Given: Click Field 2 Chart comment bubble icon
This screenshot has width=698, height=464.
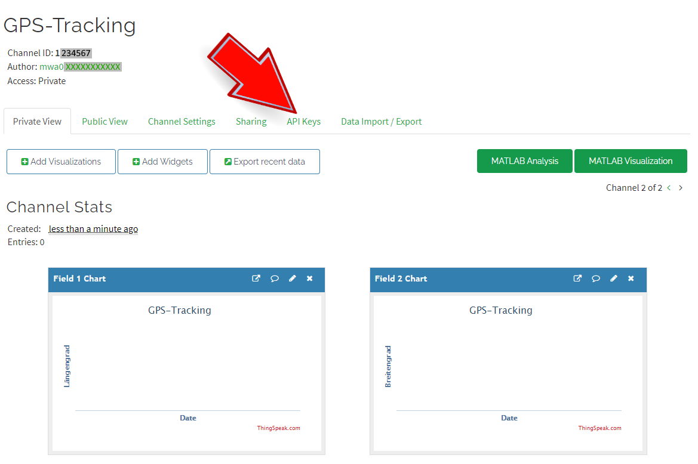Looking at the screenshot, I should point(596,279).
